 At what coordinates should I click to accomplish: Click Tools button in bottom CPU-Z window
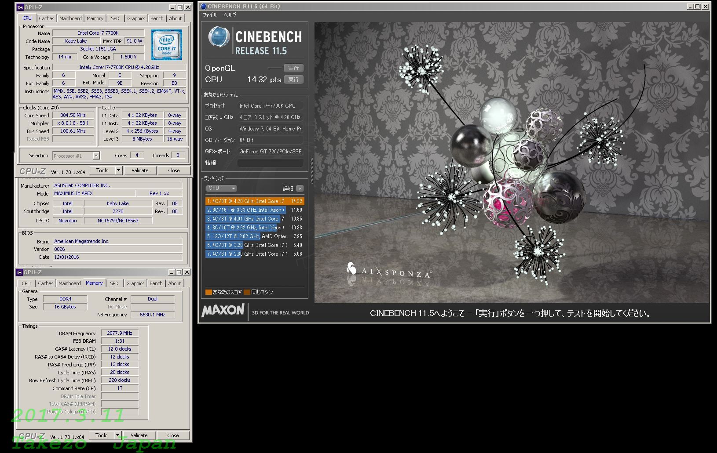[x=102, y=435]
